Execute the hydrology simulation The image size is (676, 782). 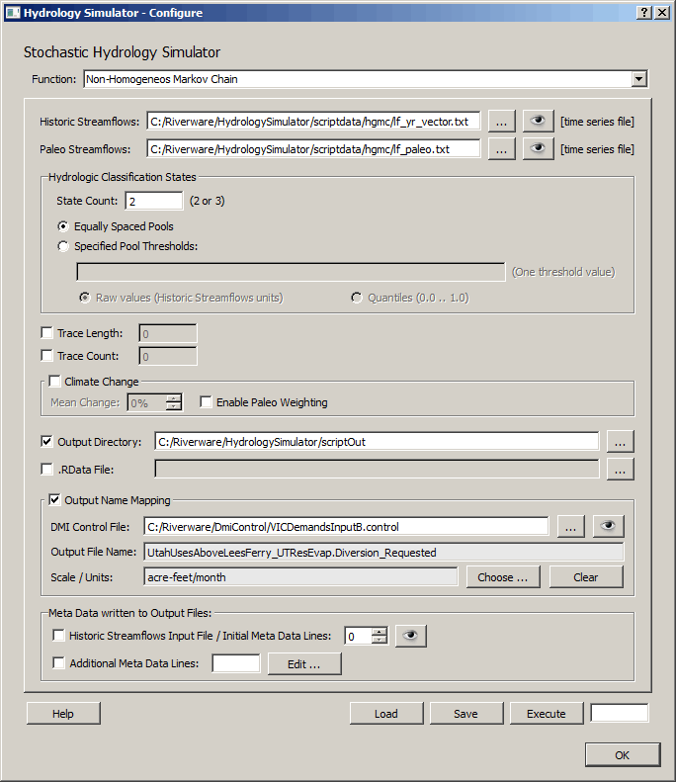click(x=547, y=713)
